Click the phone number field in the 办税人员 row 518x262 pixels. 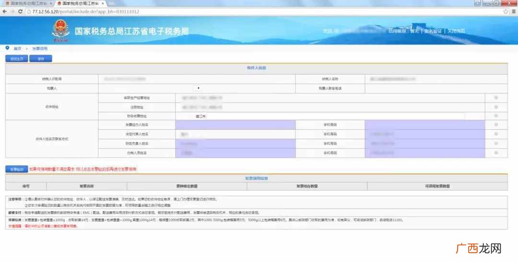pyautogui.click(x=425, y=153)
